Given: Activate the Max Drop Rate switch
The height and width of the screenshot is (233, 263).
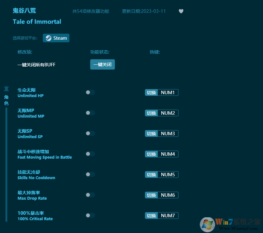Looking at the screenshot, I should pos(90,195).
